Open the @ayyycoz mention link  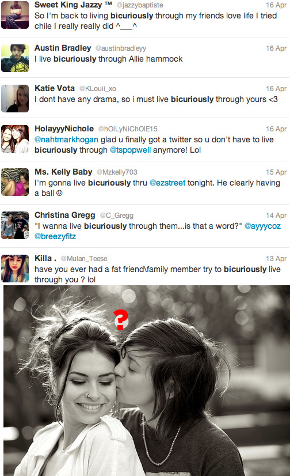[262, 226]
